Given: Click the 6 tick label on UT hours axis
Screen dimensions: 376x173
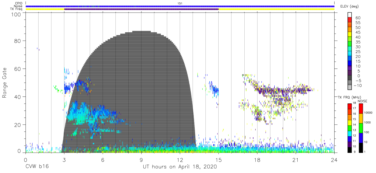Looking at the screenshot, I should pyautogui.click(x=103, y=160).
